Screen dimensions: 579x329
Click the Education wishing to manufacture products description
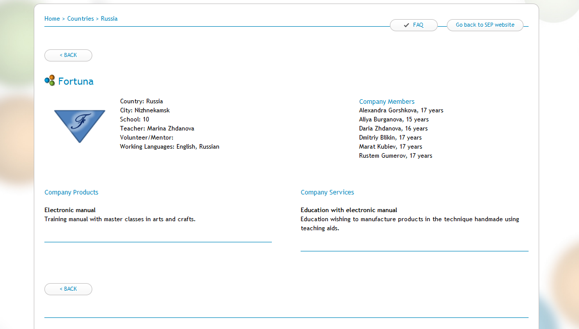pyautogui.click(x=410, y=224)
